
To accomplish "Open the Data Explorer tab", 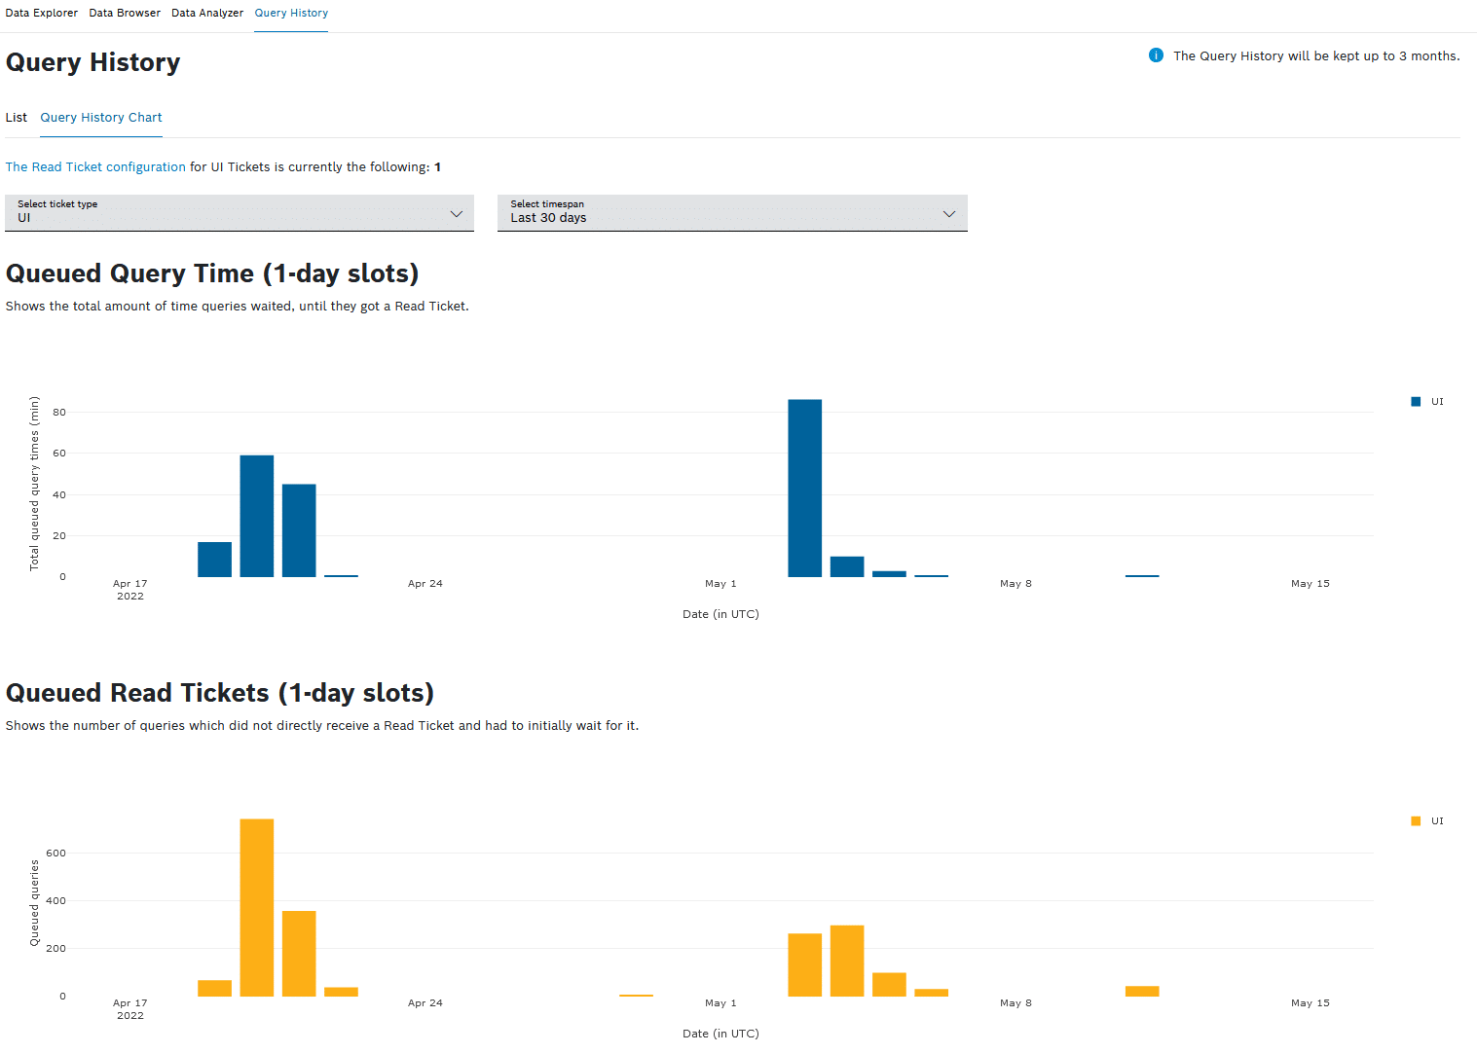I will [x=42, y=13].
